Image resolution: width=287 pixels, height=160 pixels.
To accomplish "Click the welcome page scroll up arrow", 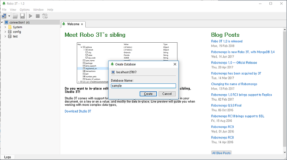I will [285, 30].
